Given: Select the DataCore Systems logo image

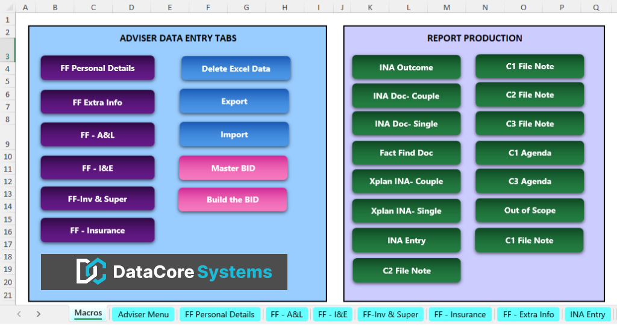Looking at the screenshot, I should 164,272.
